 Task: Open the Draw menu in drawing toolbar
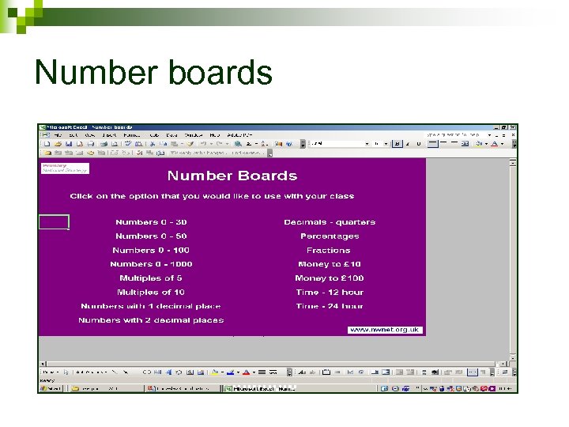pos(50,372)
